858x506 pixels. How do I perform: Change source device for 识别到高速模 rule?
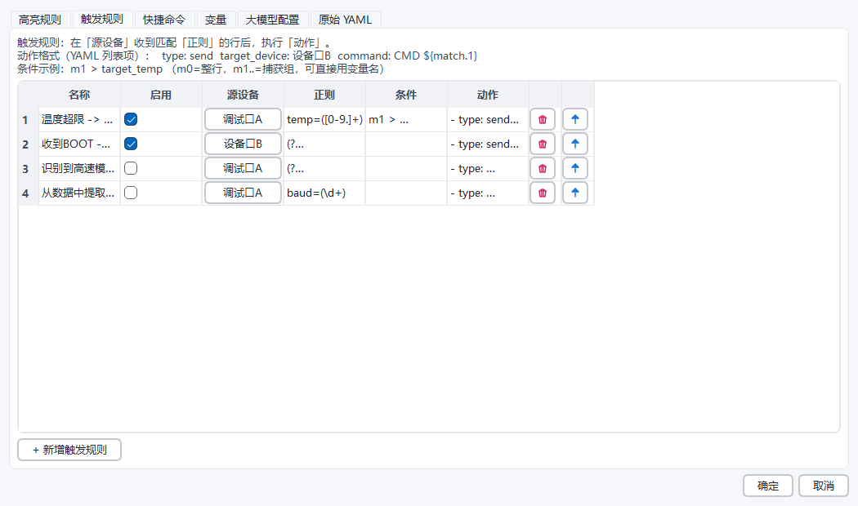click(243, 168)
